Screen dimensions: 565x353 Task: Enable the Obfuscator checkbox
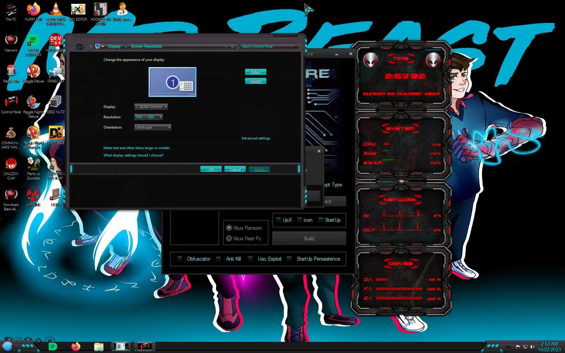coord(180,259)
